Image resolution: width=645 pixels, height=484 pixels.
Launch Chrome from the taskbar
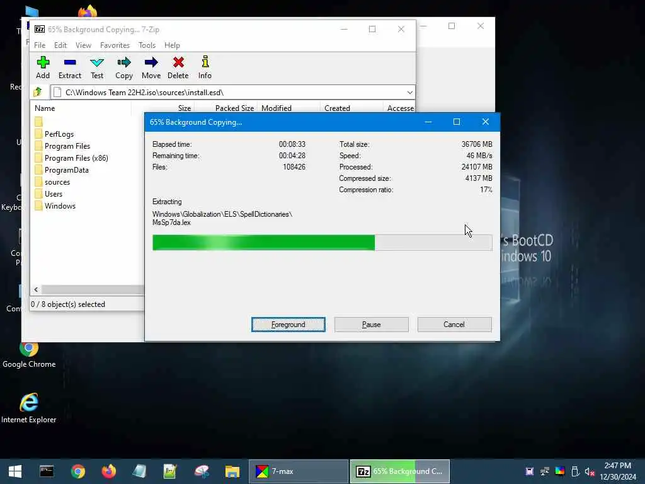click(77, 471)
